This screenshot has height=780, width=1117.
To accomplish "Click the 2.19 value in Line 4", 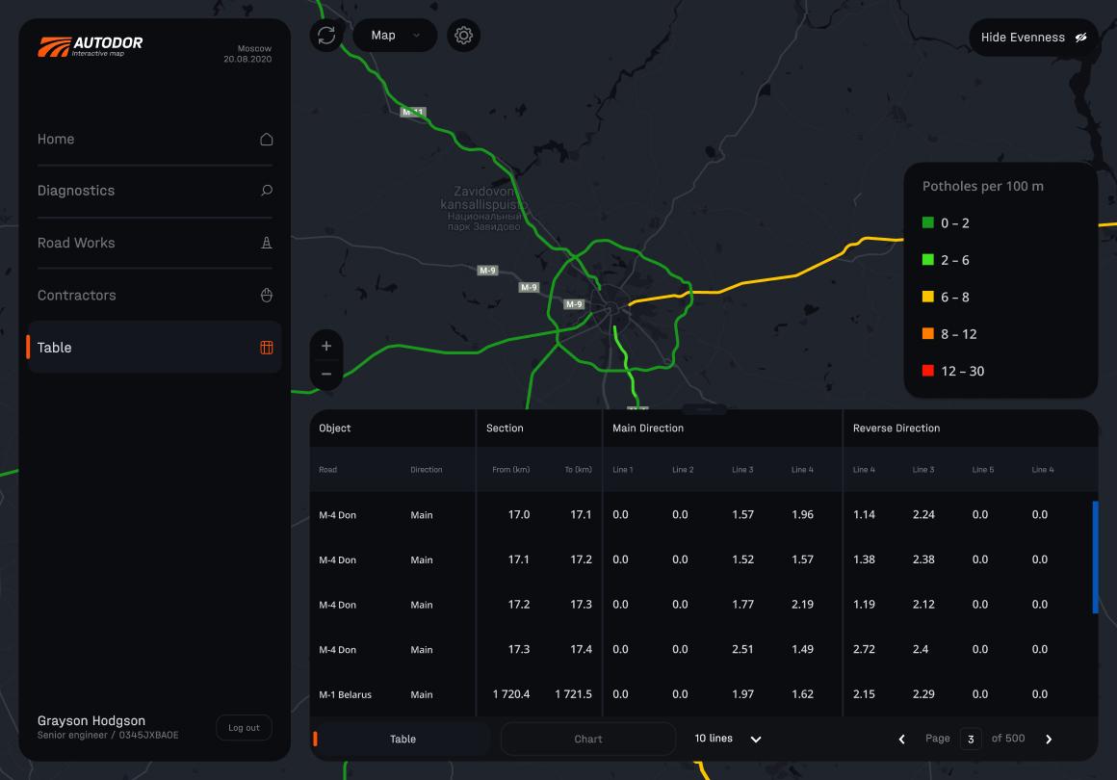I will pyautogui.click(x=802, y=604).
